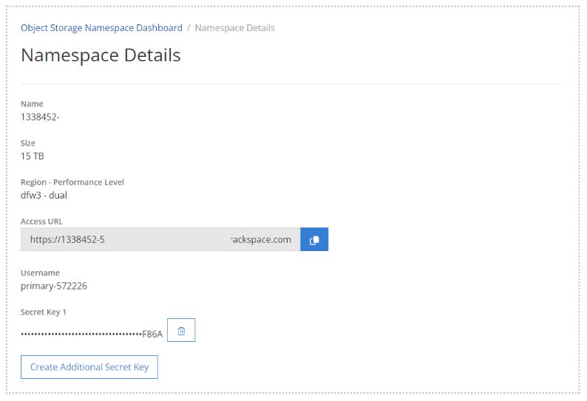Focus the Access URL field
This screenshot has height=401, width=587.
pos(160,239)
